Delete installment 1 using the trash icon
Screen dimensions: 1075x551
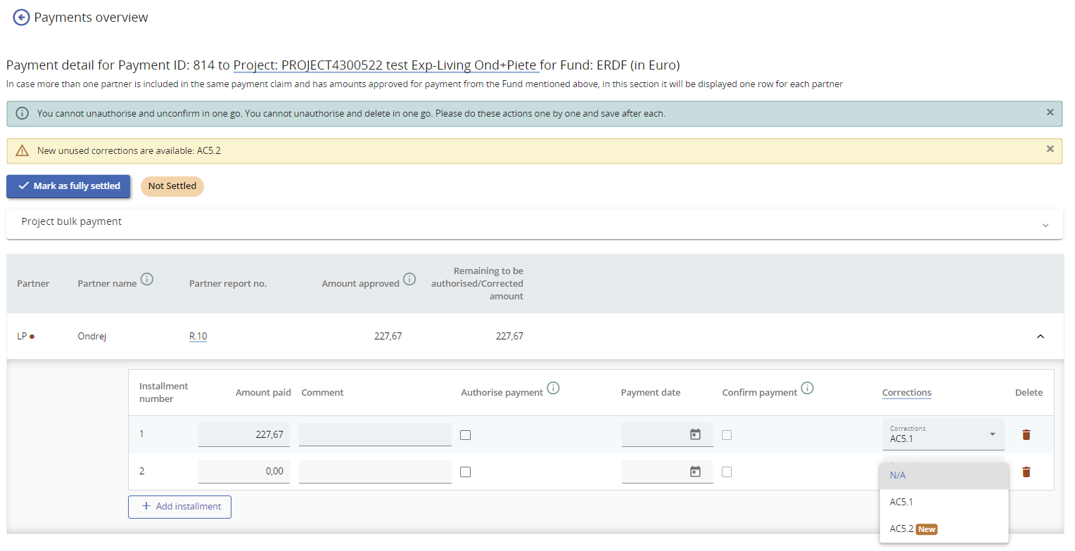pyautogui.click(x=1026, y=435)
